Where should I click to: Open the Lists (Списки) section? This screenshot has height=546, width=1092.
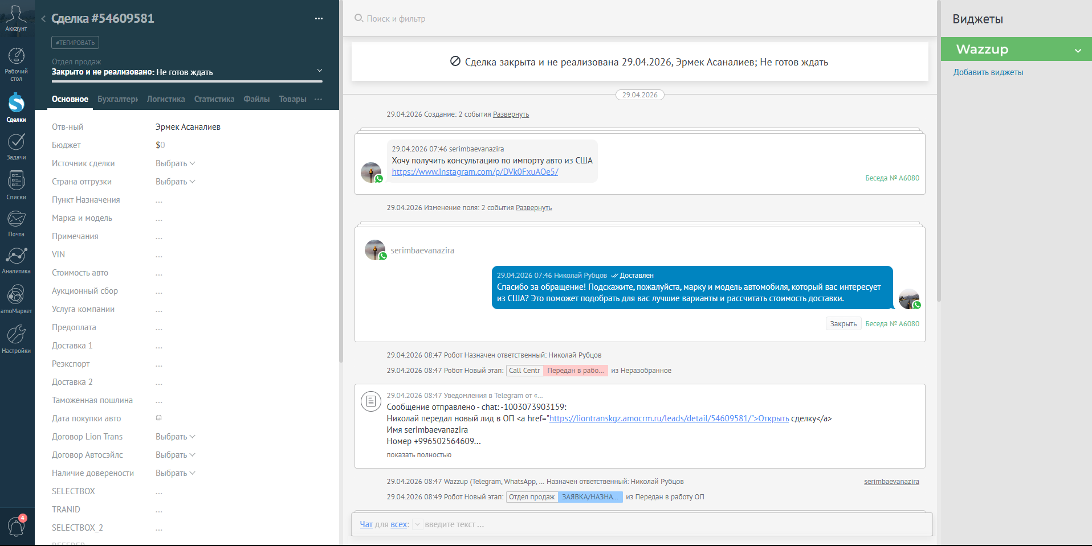[16, 185]
